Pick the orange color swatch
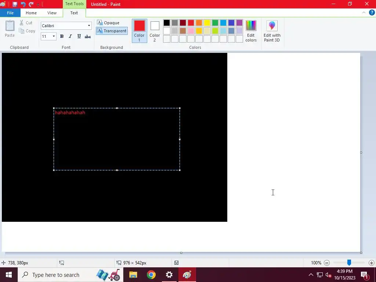 click(199, 23)
